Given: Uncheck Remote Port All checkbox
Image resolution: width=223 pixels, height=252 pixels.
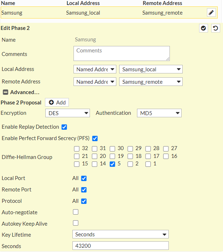Looking at the screenshot, I should (84, 190).
